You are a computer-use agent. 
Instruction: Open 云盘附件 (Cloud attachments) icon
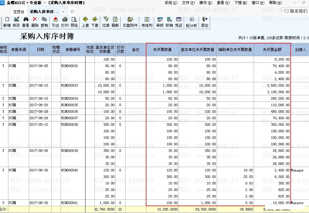pyautogui.click(x=130, y=19)
